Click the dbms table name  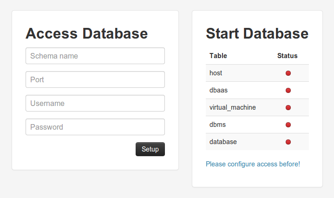pyautogui.click(x=217, y=125)
